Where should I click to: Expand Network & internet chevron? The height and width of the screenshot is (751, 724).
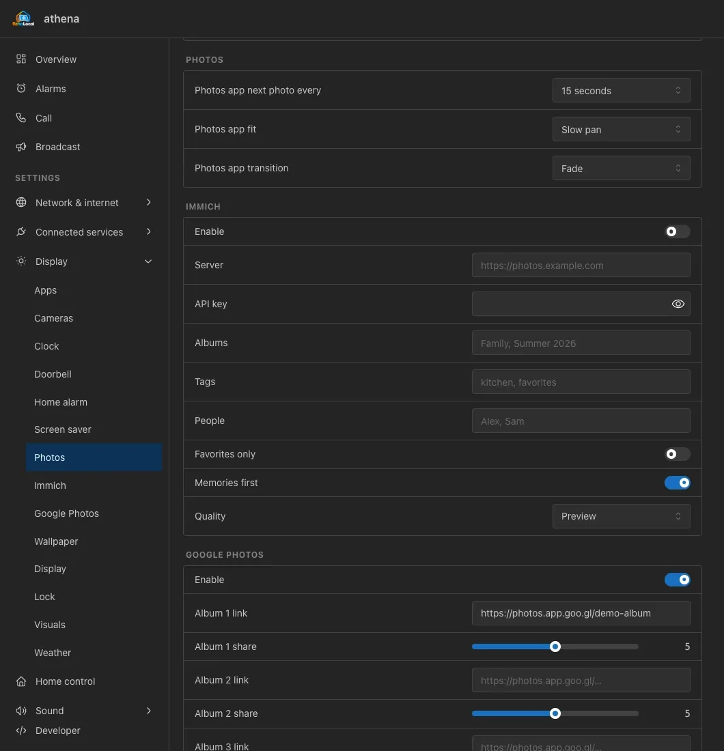coord(148,202)
